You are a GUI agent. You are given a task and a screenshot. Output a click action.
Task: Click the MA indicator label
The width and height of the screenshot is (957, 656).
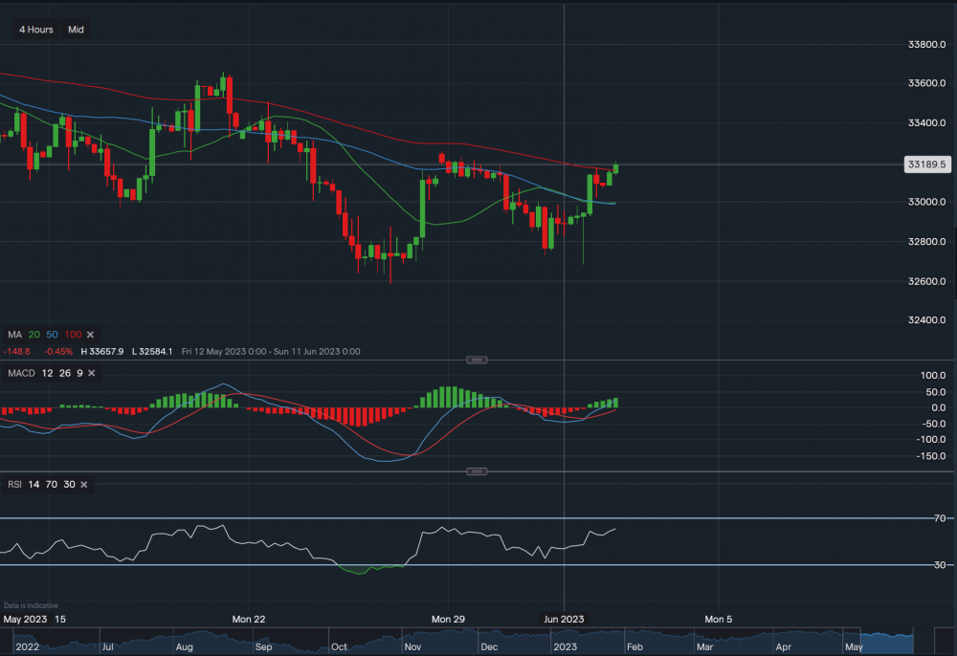point(14,335)
